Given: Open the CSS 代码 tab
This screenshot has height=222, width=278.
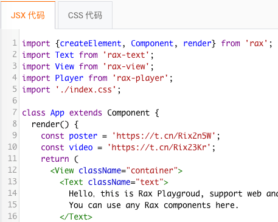Looking at the screenshot, I should tap(85, 15).
